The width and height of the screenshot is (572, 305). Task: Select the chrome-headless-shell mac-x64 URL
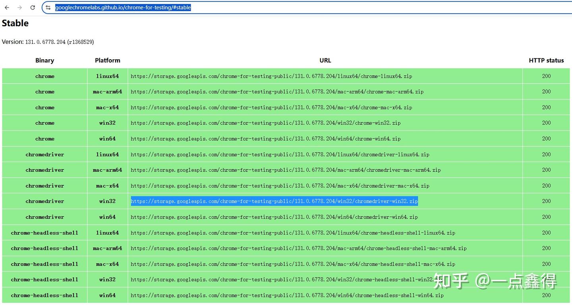pos(293,264)
